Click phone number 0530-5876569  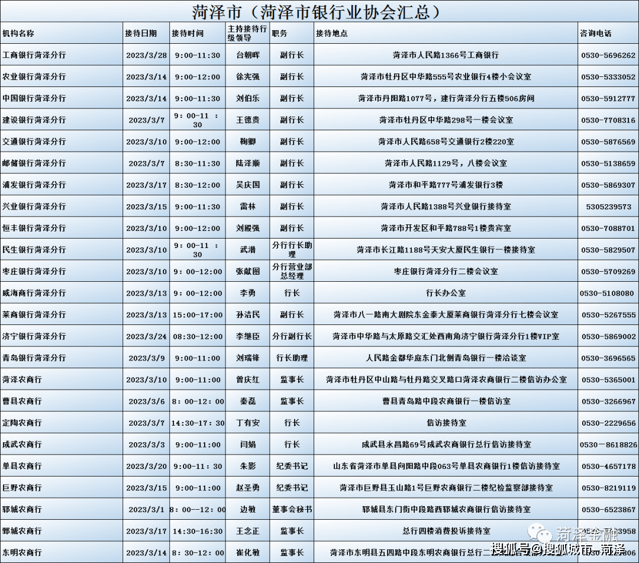coord(608,142)
